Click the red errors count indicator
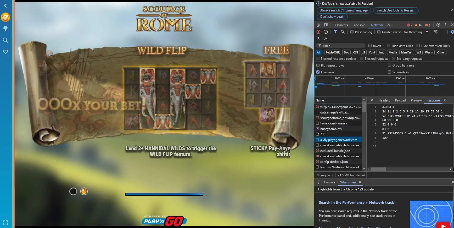454x228 pixels. pyautogui.click(x=410, y=25)
